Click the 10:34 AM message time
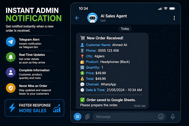 pos(140,106)
